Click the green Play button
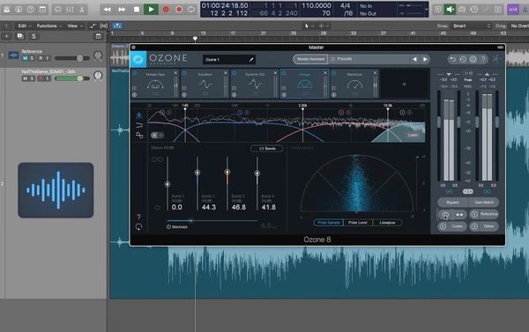The height and width of the screenshot is (332, 529). [x=151, y=10]
